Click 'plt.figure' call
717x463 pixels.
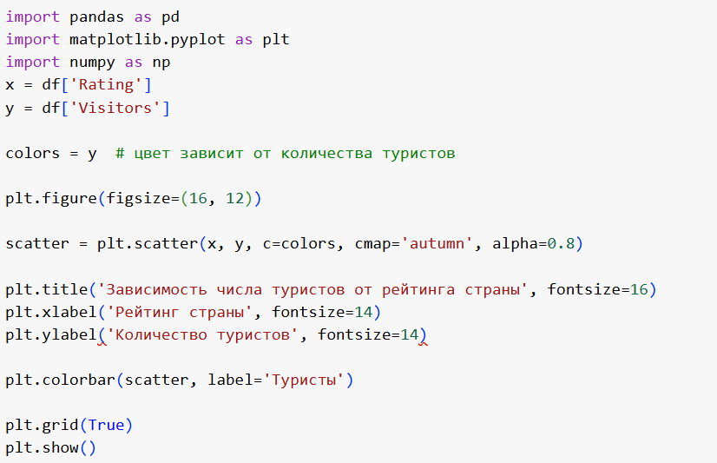click(x=51, y=199)
